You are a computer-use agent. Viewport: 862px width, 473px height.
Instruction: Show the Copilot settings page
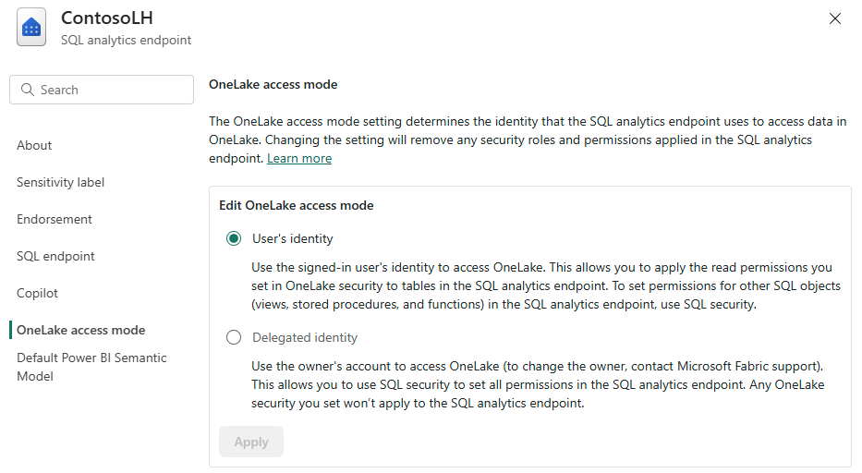(37, 293)
